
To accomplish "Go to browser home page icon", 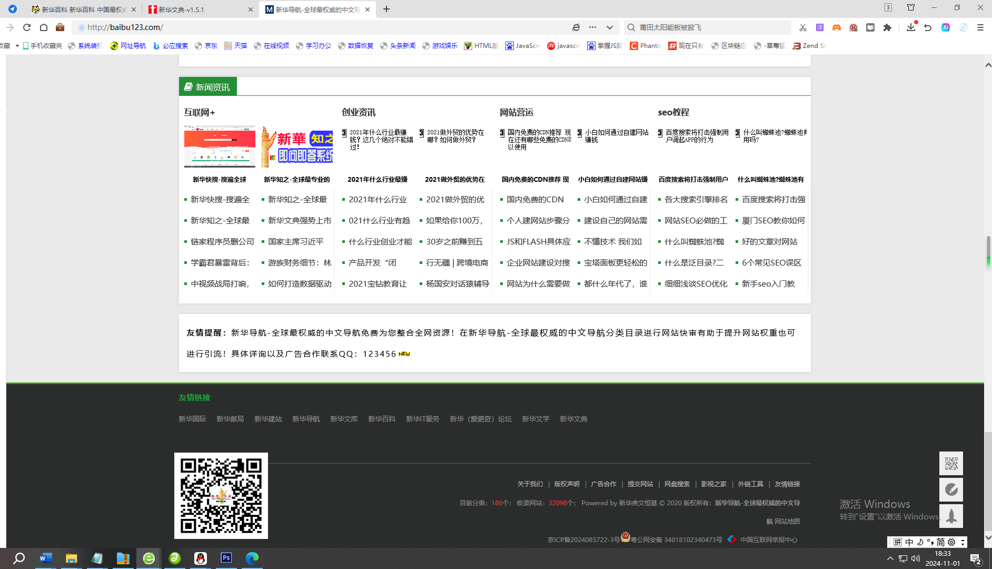I will coord(44,27).
